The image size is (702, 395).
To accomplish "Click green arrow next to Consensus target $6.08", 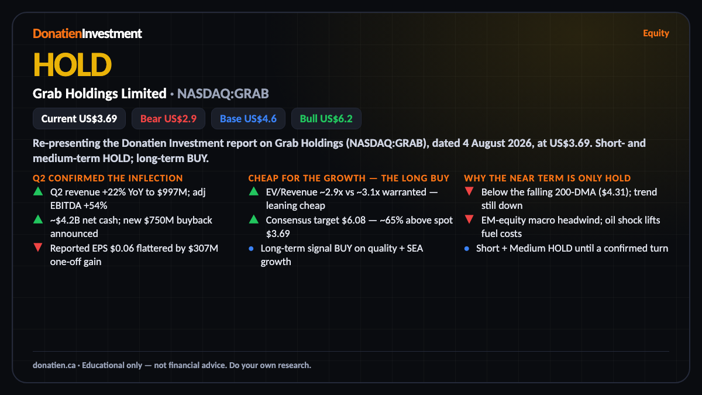I will [253, 219].
